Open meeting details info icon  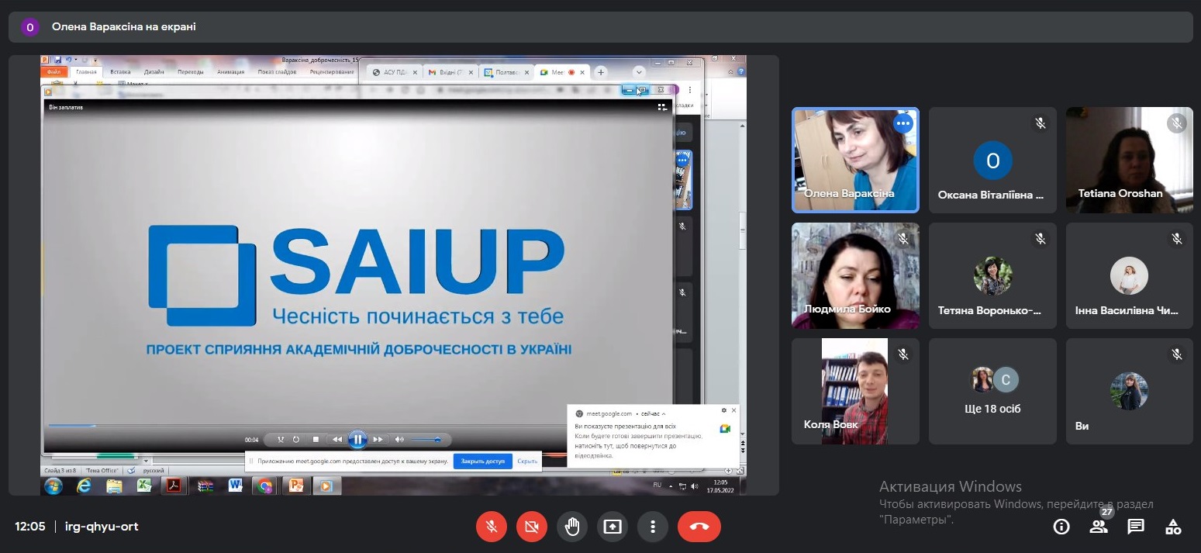[x=1061, y=527]
